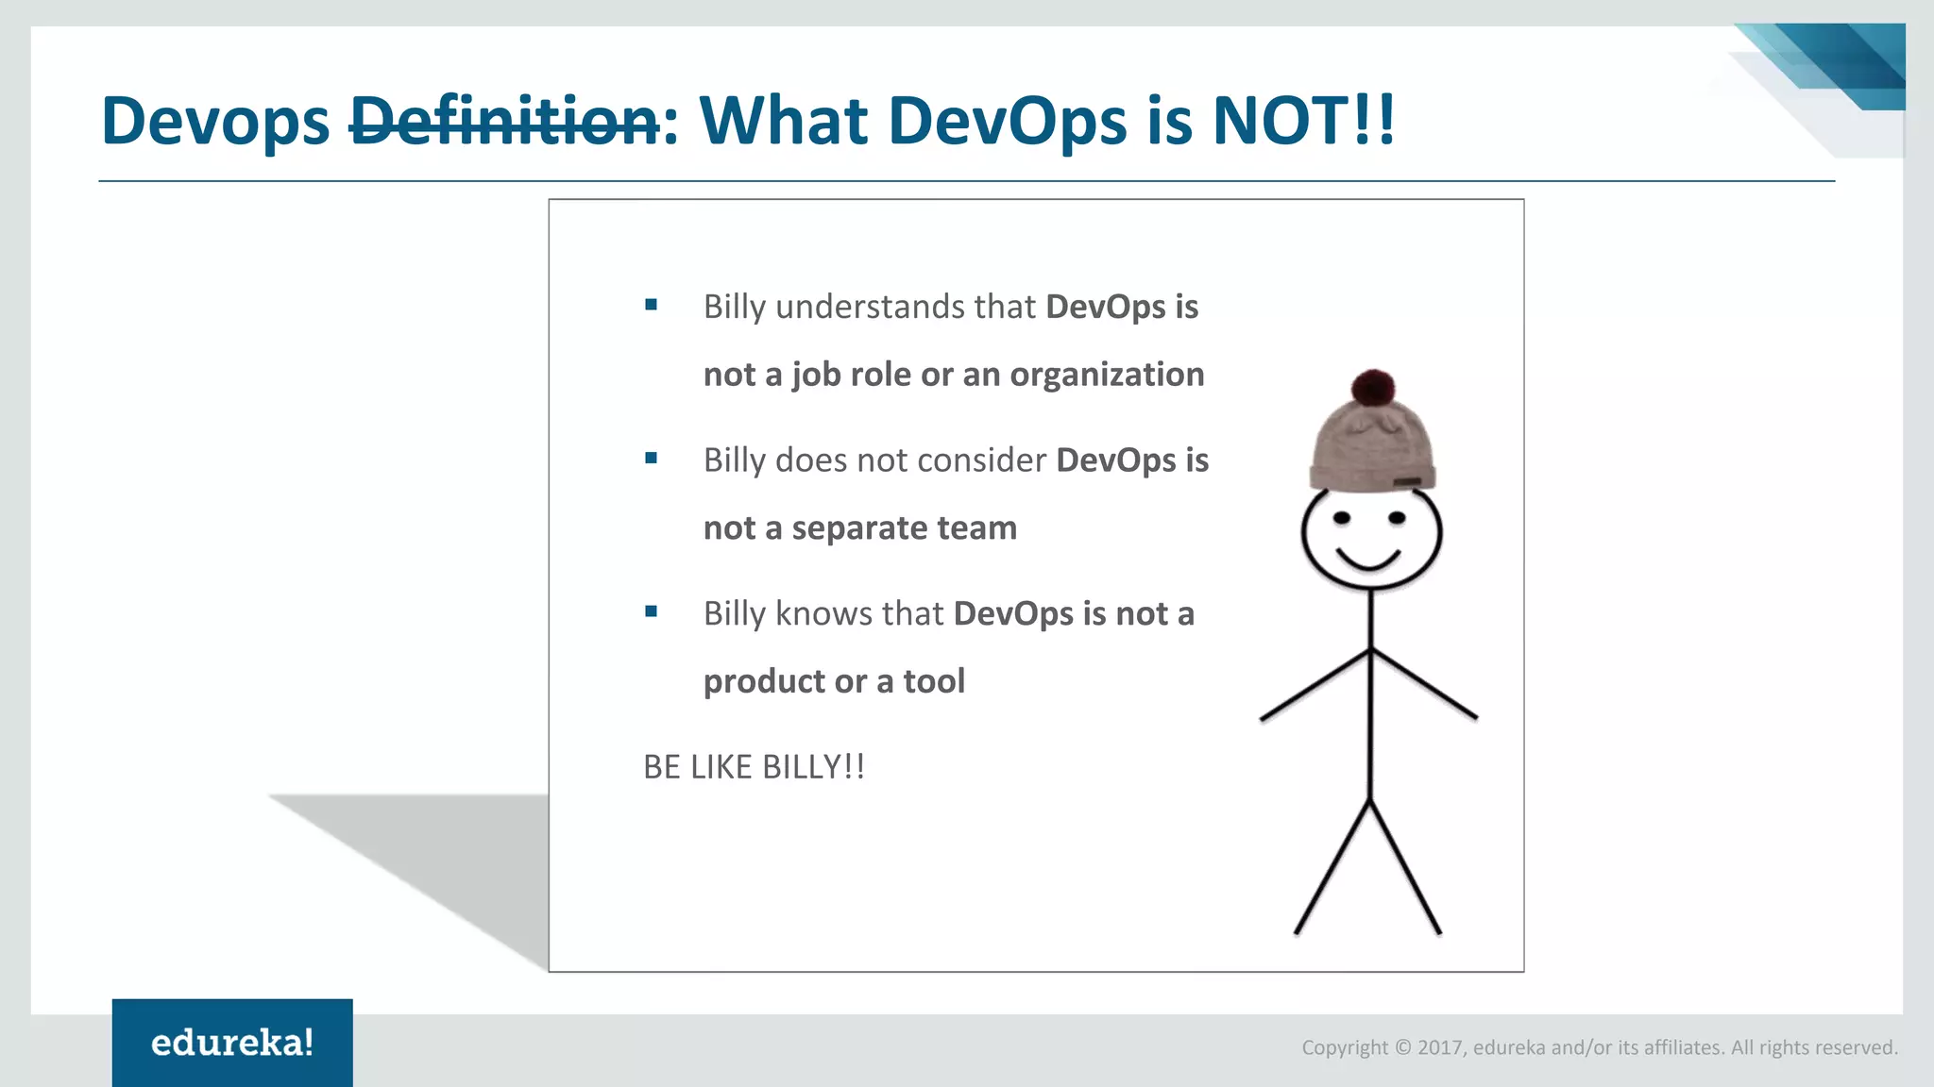Click the edureka! logo

(232, 1043)
